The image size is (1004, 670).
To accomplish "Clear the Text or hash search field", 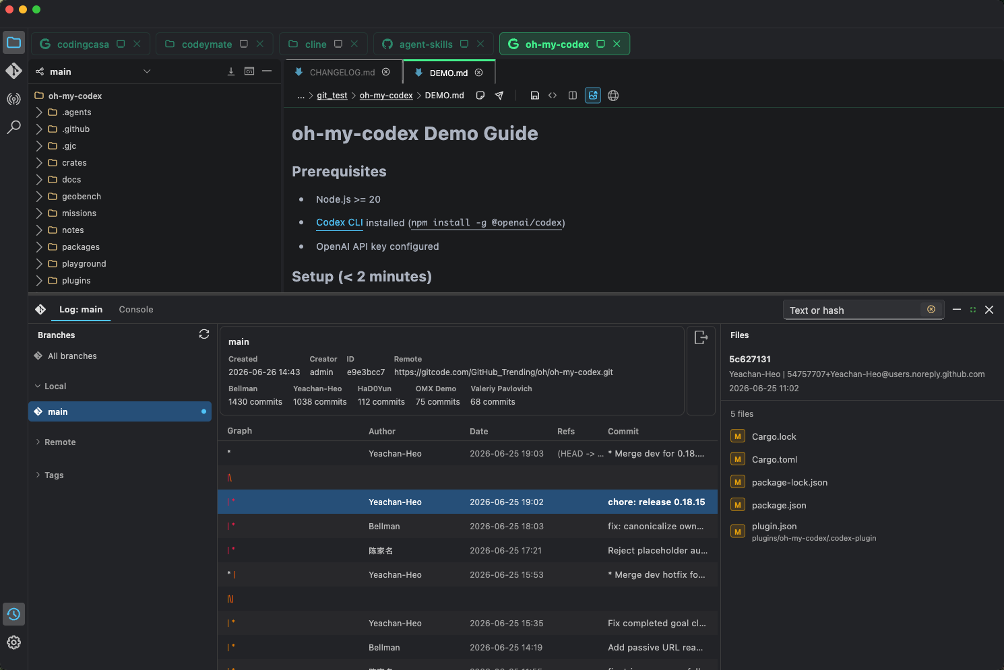I will point(931,309).
